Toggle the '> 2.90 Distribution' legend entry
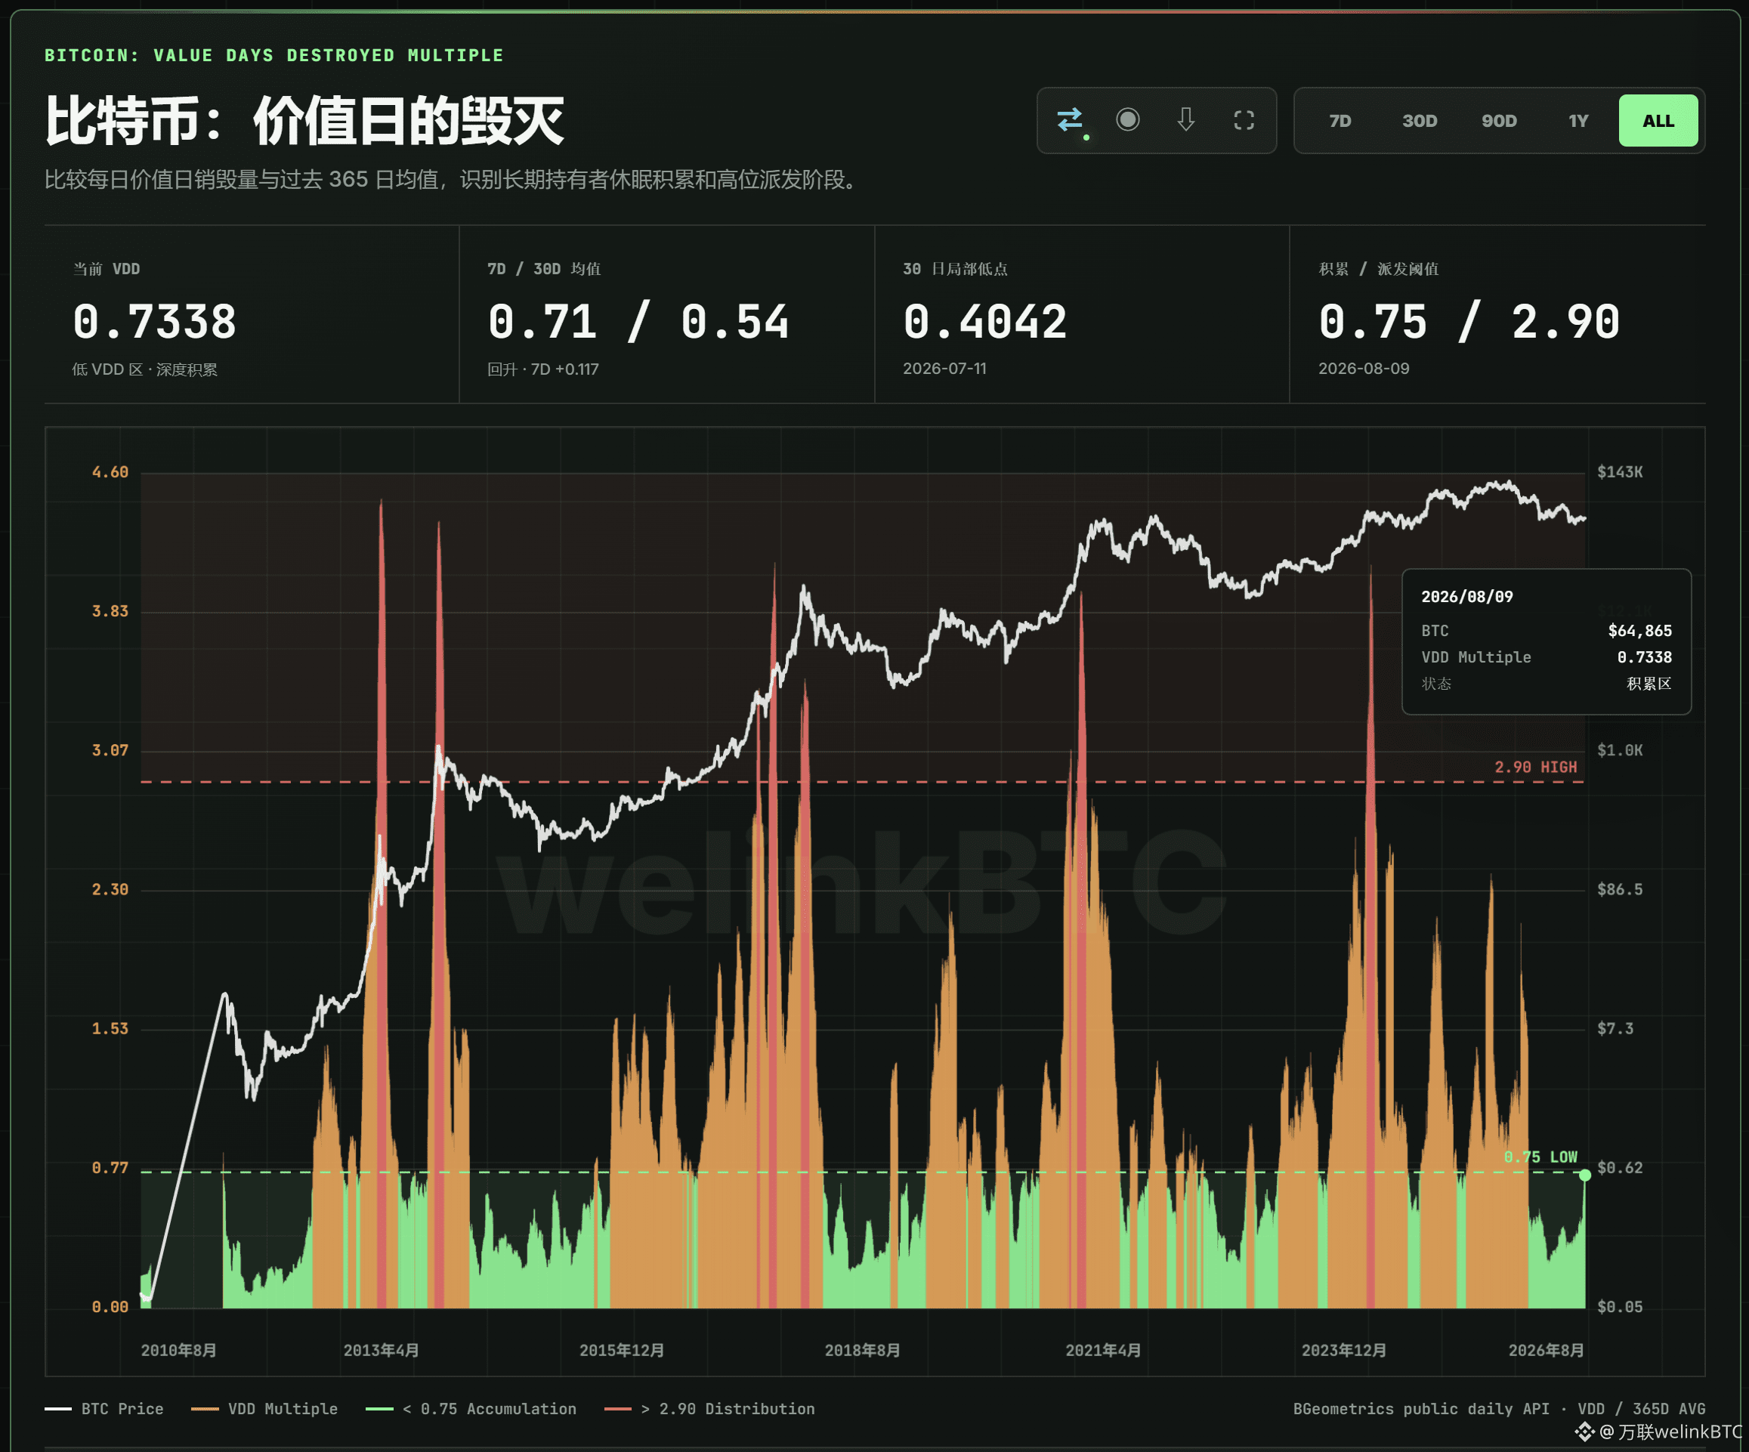Screen dimensions: 1749x1452 [x=709, y=1409]
